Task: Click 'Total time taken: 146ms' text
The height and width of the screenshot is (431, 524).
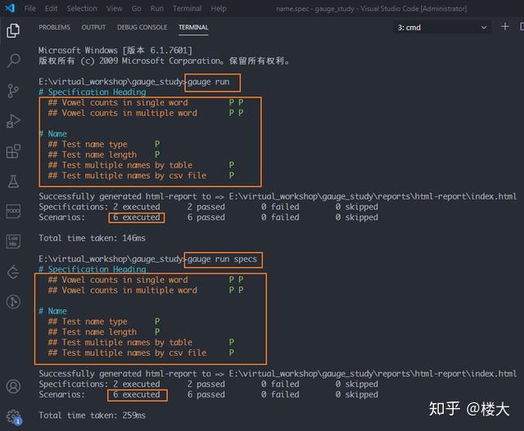Action: 92,238
